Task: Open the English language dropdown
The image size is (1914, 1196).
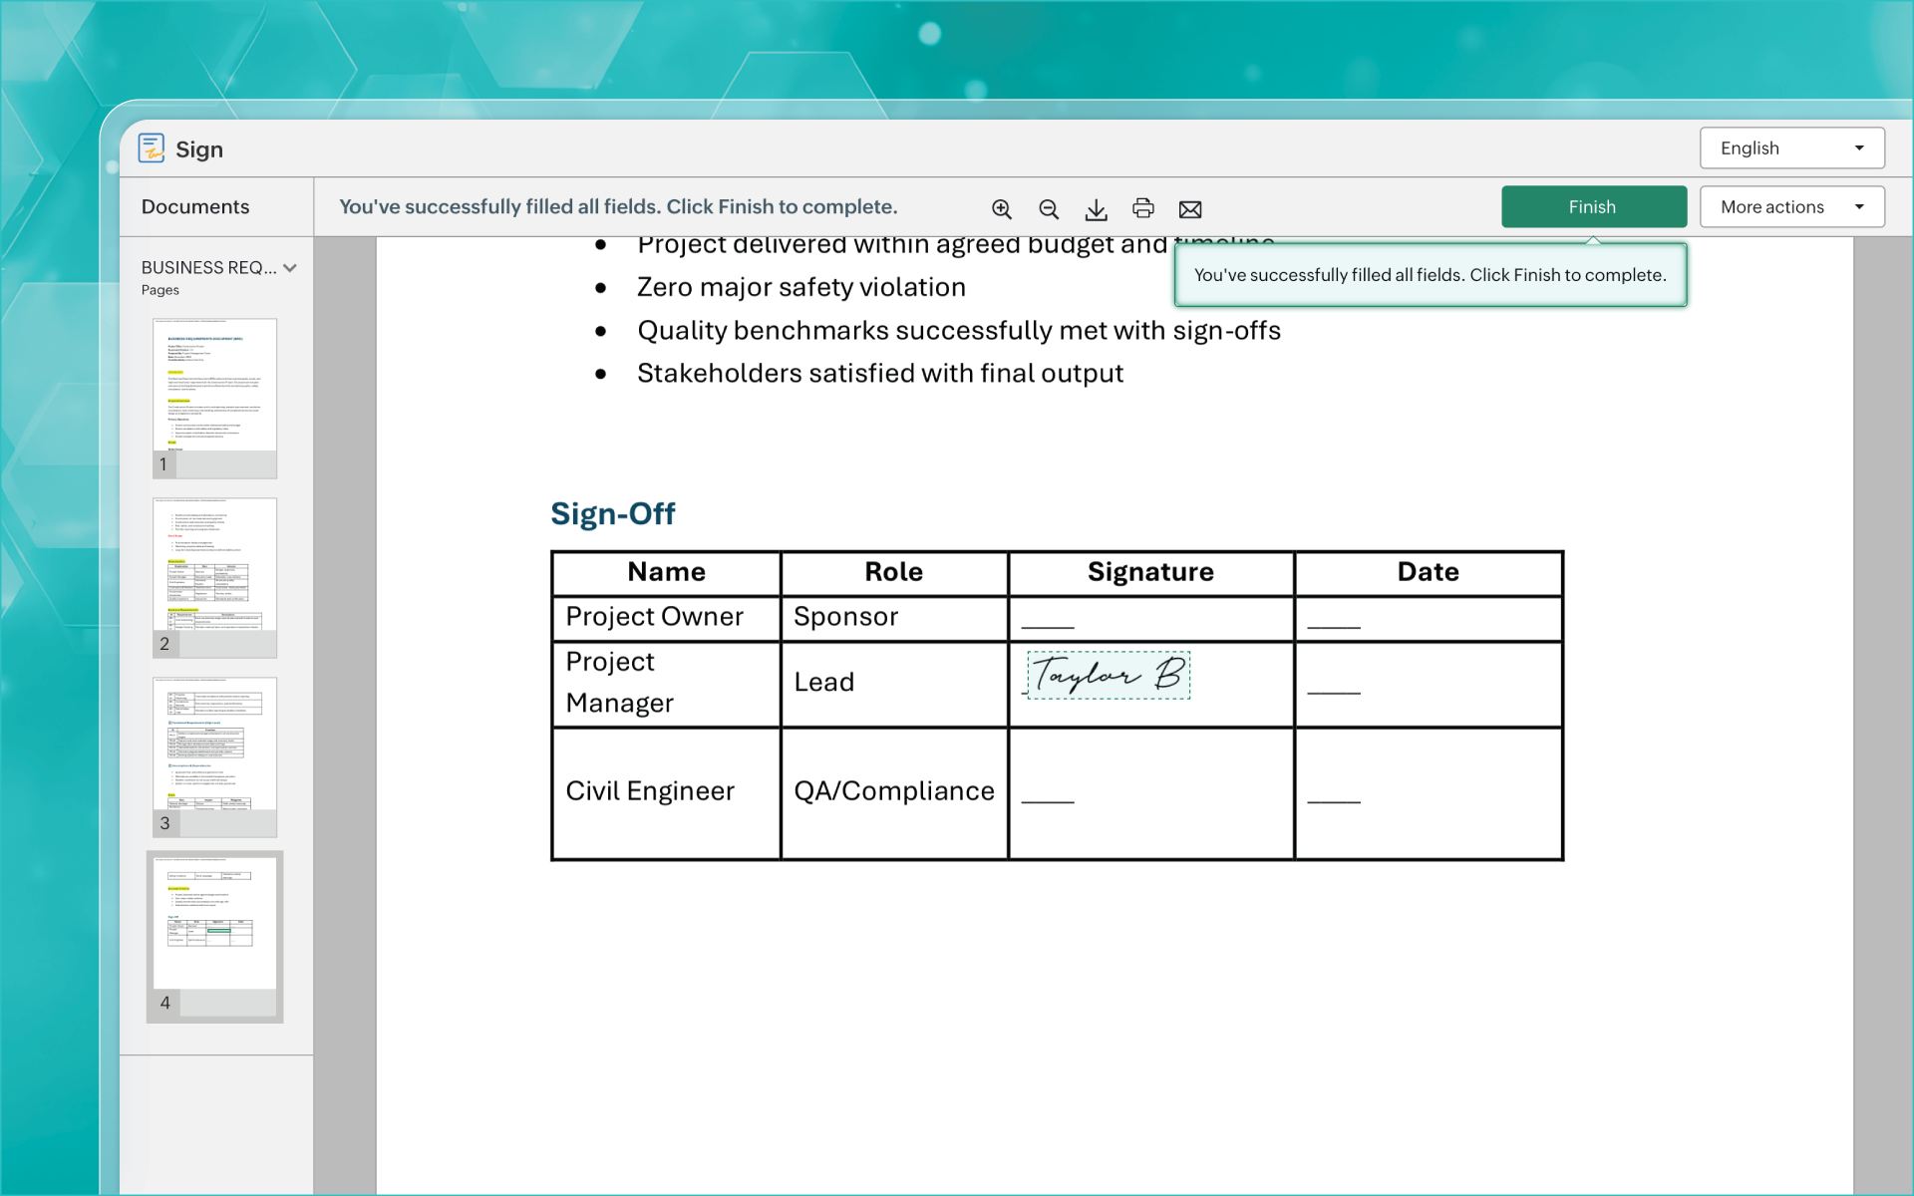Action: tap(1791, 148)
